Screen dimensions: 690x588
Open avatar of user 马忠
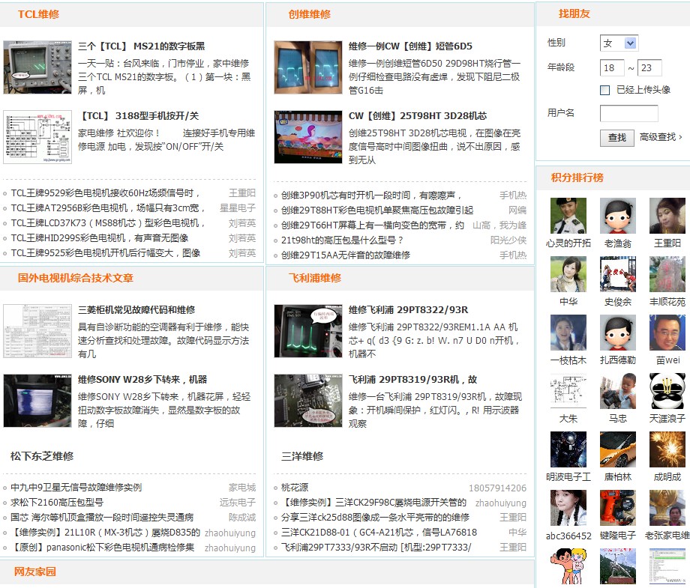[618, 391]
